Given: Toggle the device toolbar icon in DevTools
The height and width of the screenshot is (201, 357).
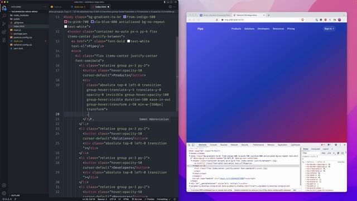Looking at the screenshot, I should click(194, 145).
